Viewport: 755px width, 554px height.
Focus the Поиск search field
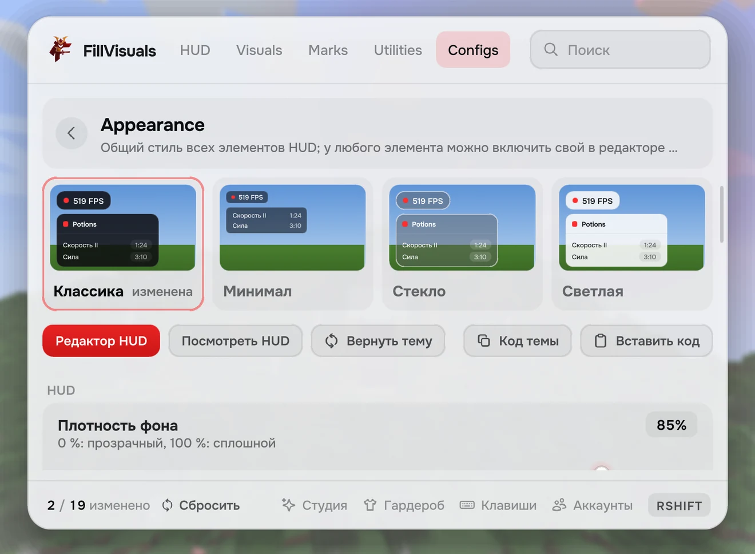click(620, 50)
